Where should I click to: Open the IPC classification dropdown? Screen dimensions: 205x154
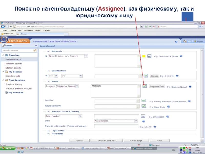pos(80,76)
